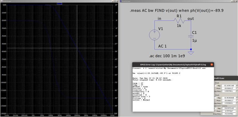Click the 'V1' reference designator

coord(161,29)
